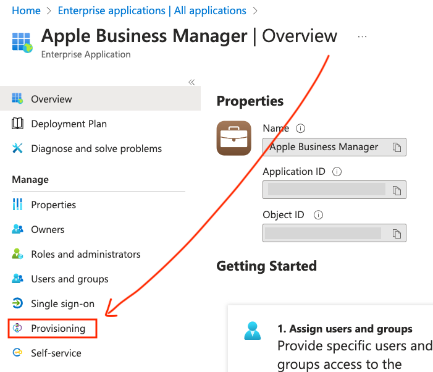Copy the Application ID value
The height and width of the screenshot is (372, 433).
tap(397, 190)
